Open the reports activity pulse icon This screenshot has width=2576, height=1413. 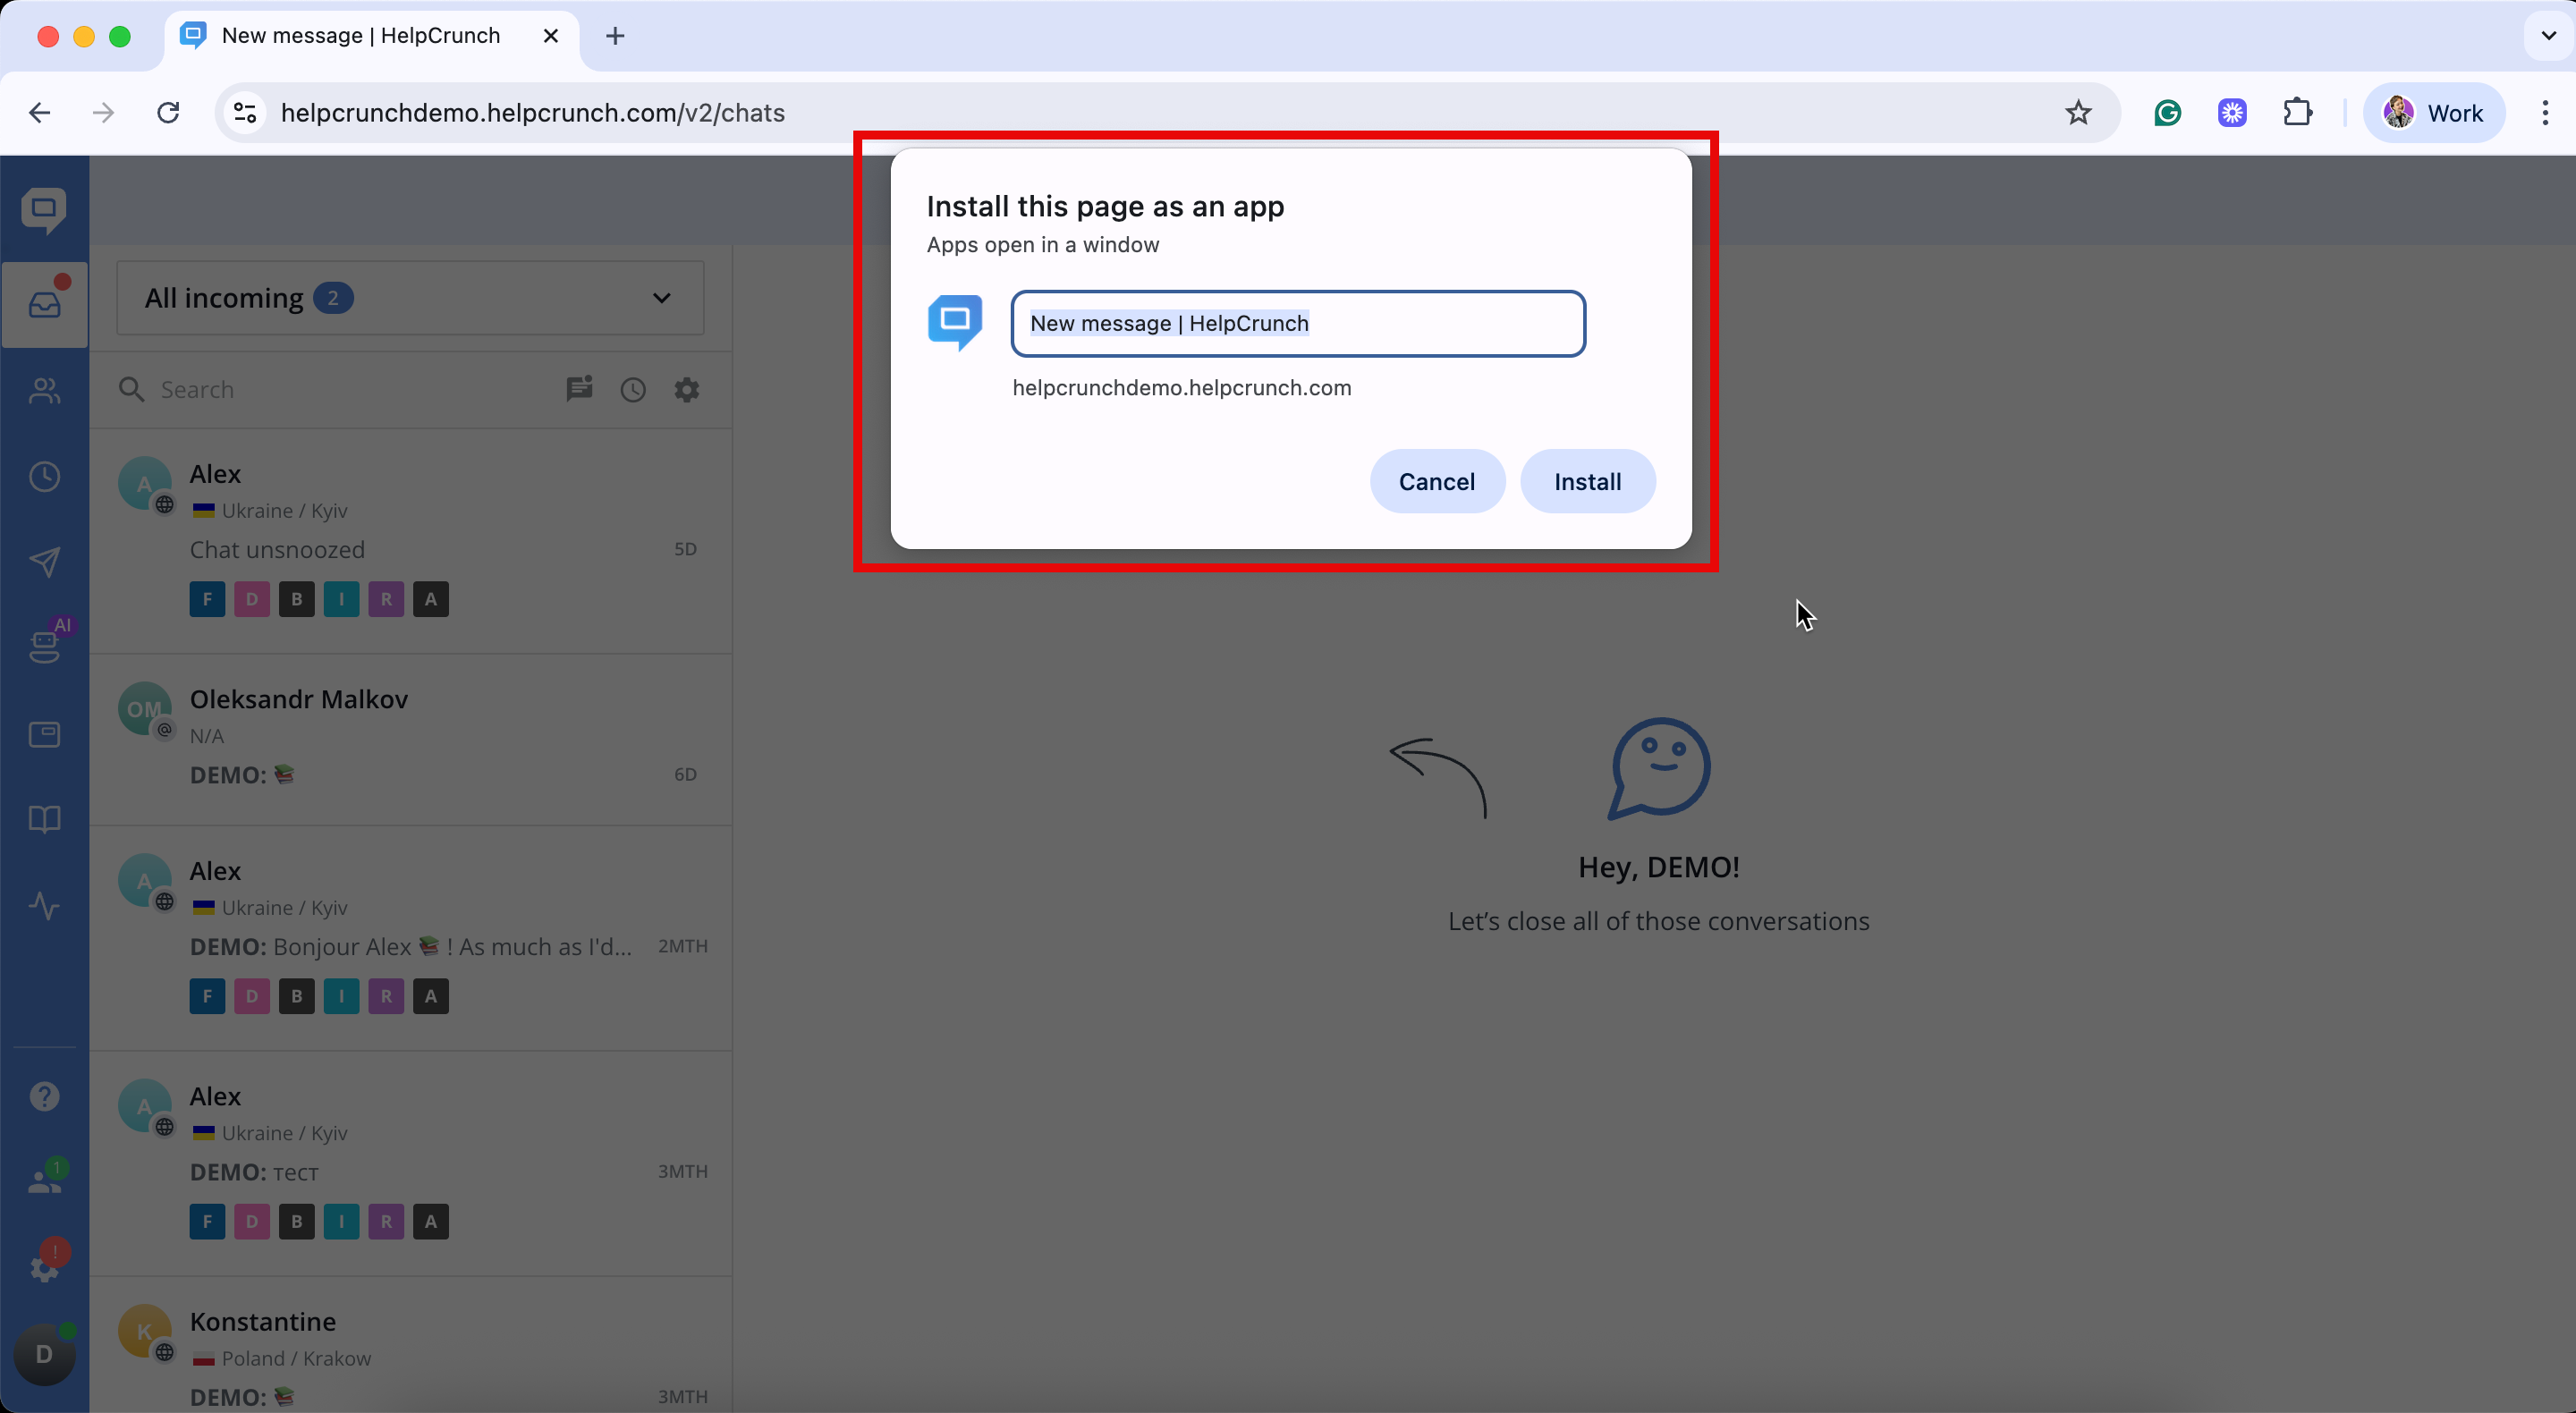(44, 906)
